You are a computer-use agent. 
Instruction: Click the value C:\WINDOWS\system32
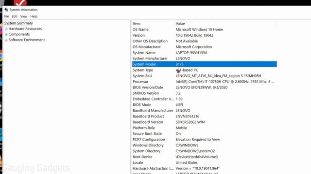pyautogui.click(x=195, y=151)
